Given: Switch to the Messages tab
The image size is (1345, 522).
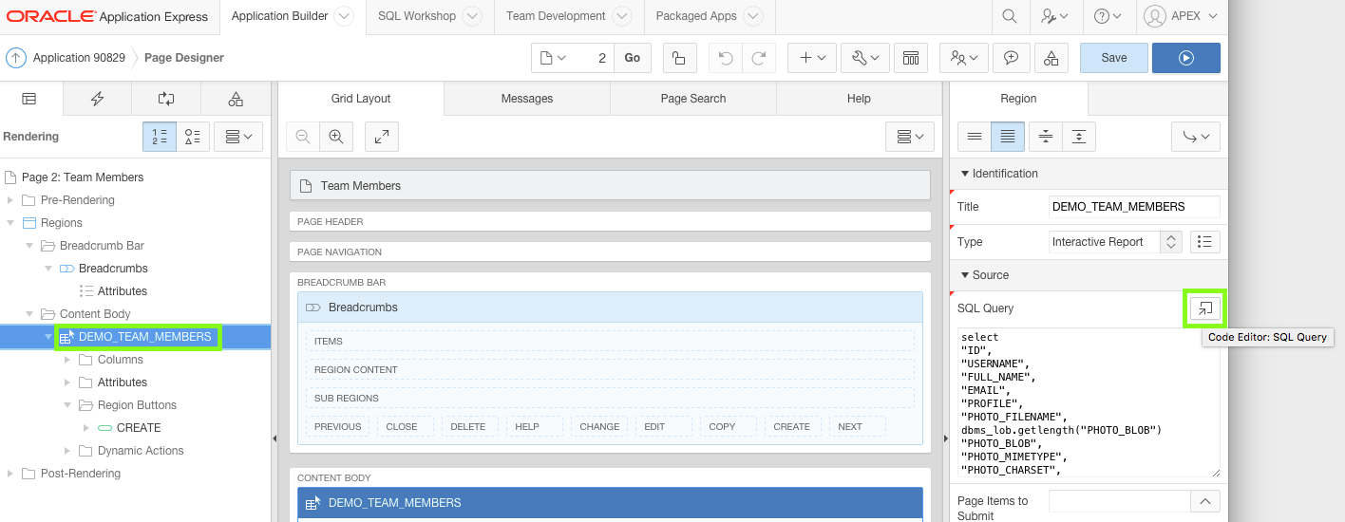Looking at the screenshot, I should (x=527, y=99).
